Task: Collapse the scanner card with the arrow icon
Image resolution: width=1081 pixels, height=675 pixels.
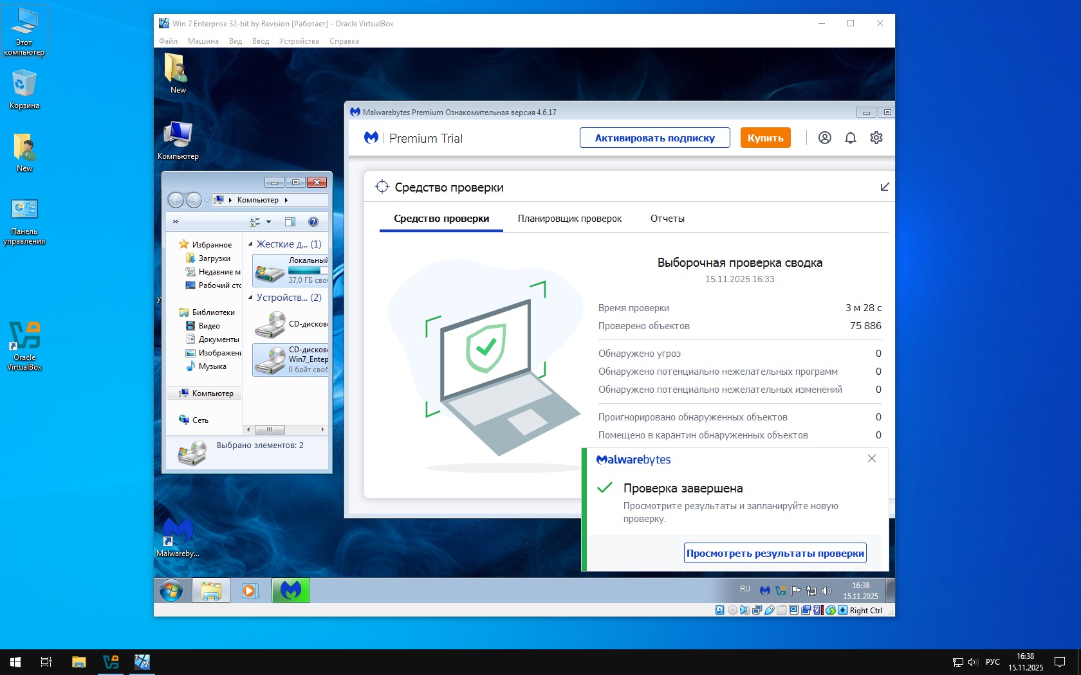Action: pyautogui.click(x=885, y=186)
